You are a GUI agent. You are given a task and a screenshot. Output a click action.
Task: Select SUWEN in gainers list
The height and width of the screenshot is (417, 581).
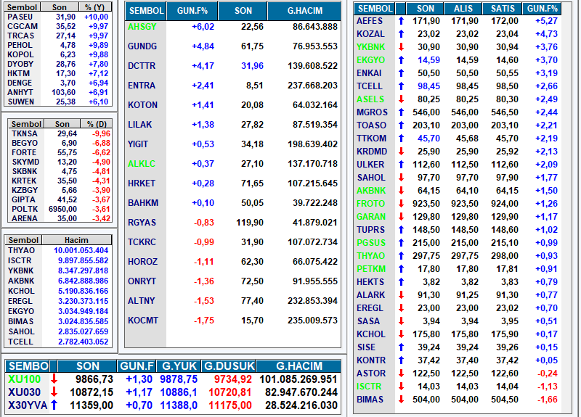click(21, 102)
